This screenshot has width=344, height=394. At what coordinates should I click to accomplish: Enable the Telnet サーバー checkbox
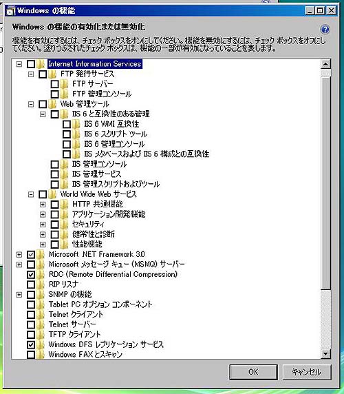(31, 324)
